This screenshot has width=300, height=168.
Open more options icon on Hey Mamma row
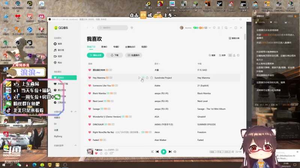point(151,78)
